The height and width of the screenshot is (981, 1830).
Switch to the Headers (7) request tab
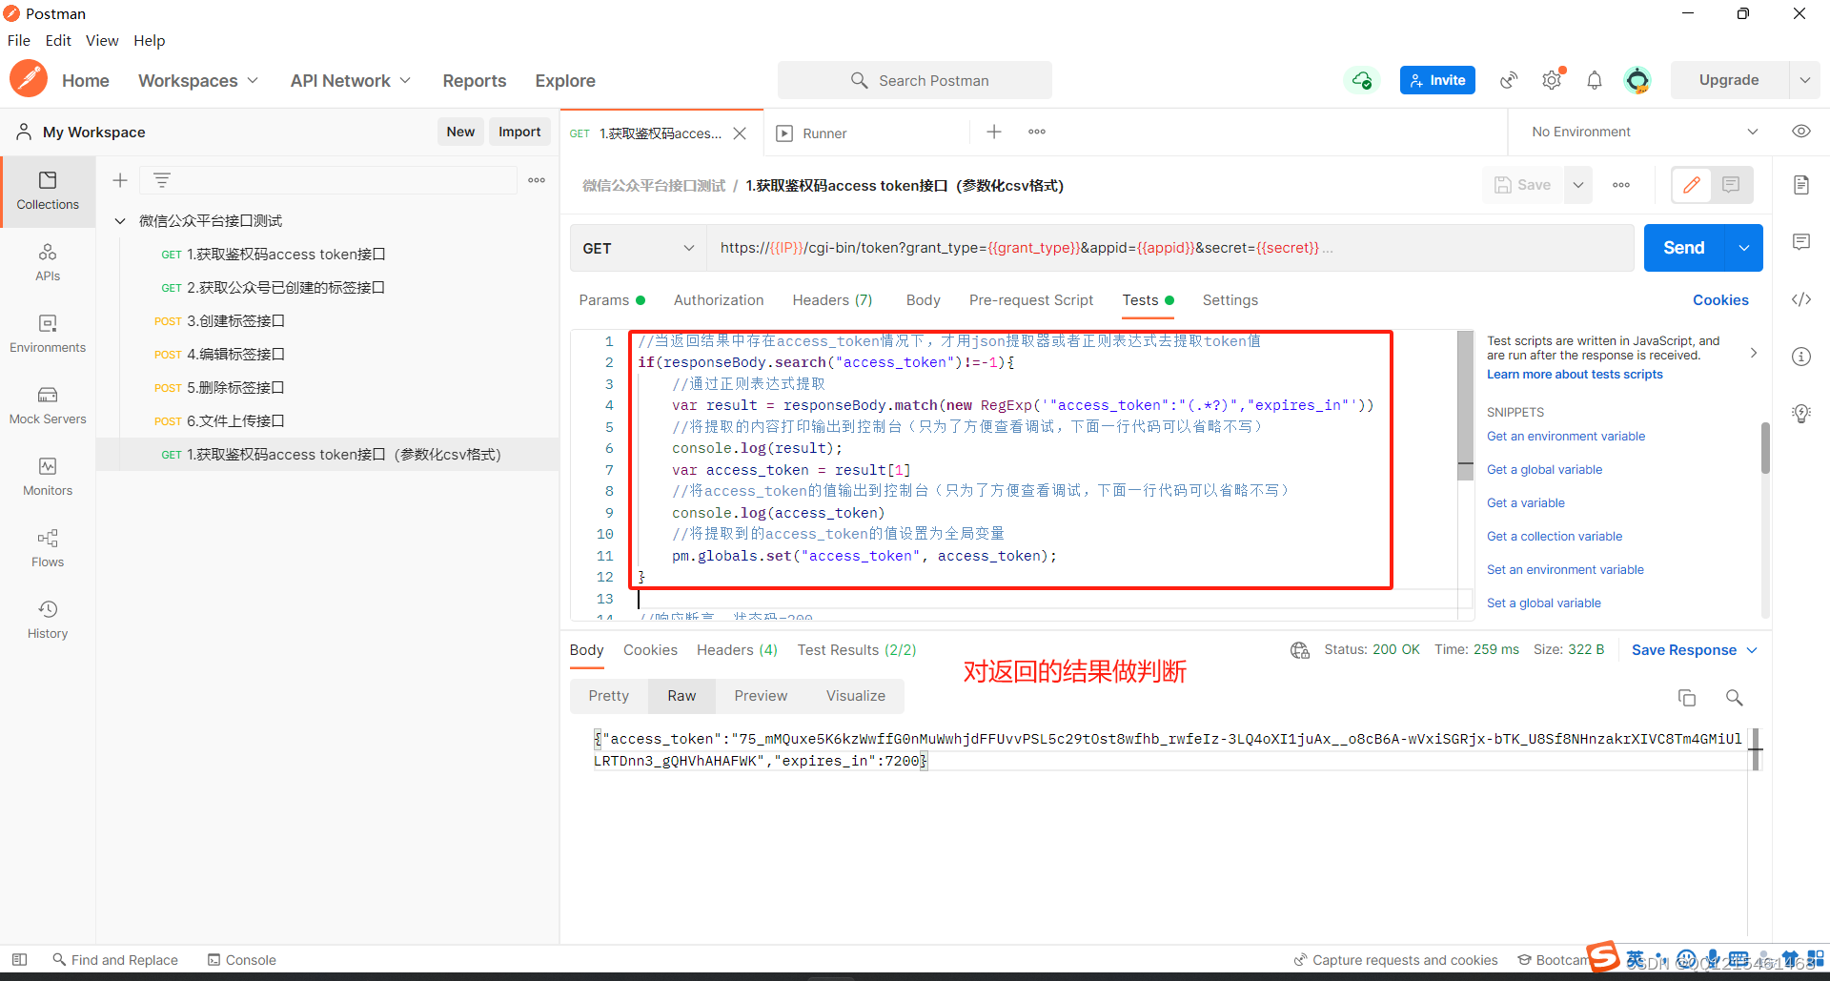(x=832, y=300)
